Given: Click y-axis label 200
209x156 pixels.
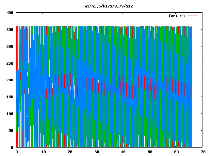Looking at the screenshot, I should tap(10, 80).
